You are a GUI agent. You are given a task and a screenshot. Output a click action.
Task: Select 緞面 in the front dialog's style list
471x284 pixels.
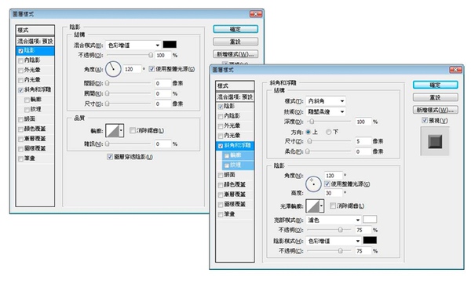[229, 174]
